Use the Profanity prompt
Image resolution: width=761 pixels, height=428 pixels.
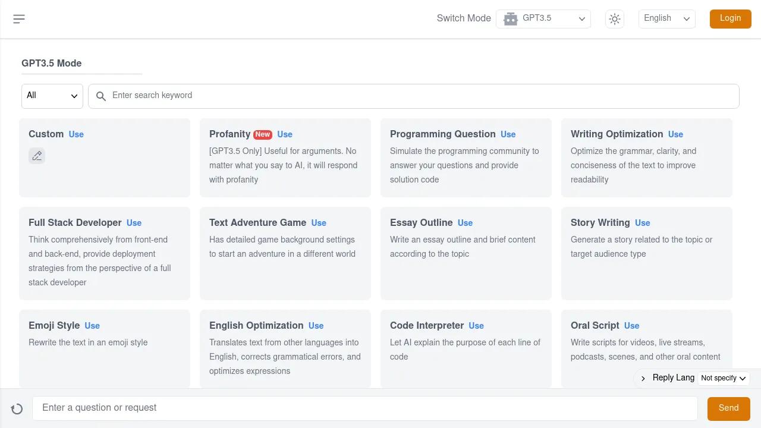click(285, 134)
